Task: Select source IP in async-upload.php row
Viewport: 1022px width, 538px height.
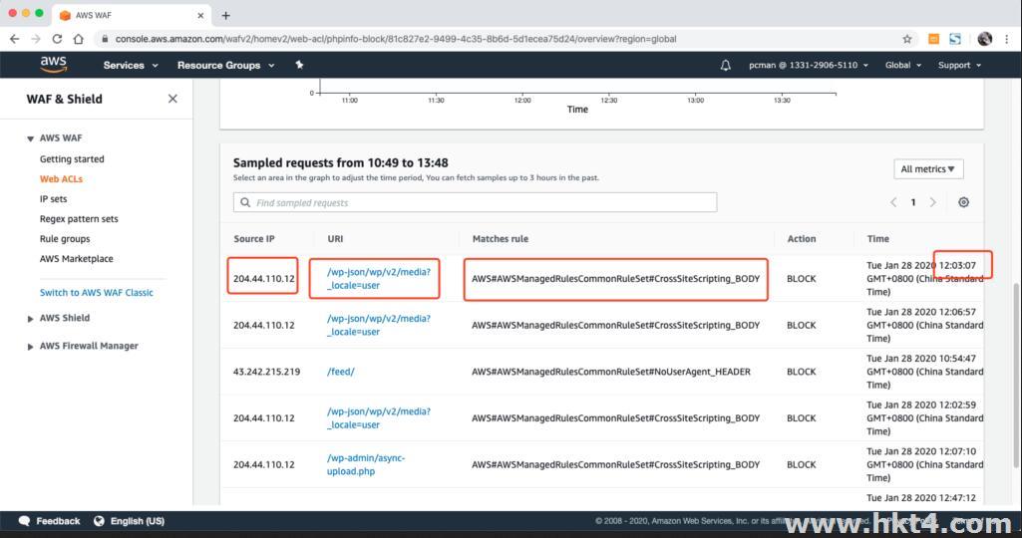Action: click(264, 464)
